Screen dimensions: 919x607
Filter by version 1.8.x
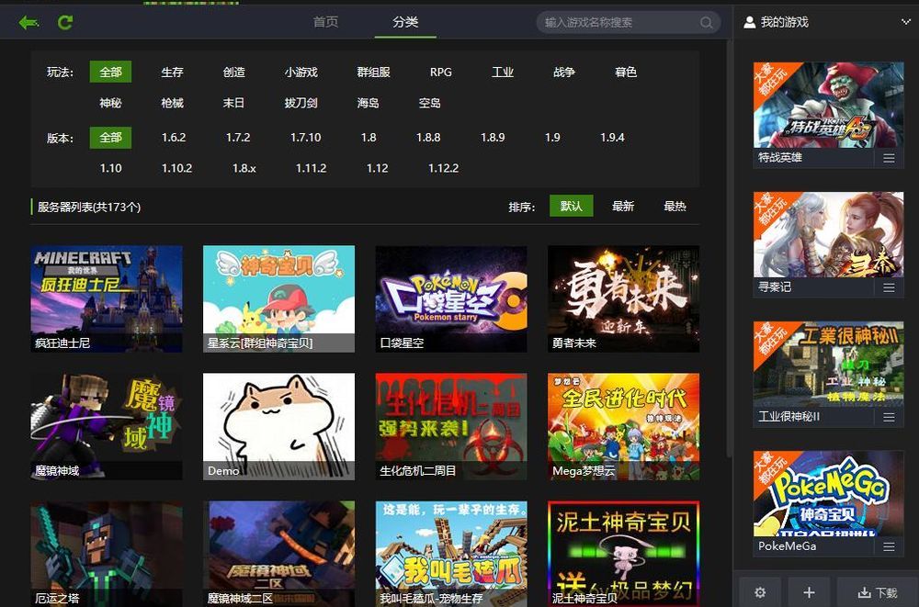click(244, 169)
